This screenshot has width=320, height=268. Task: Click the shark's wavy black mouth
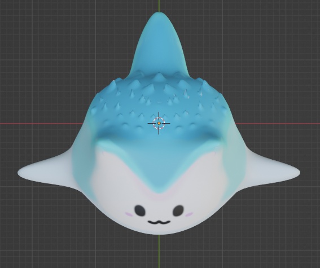pos(159,222)
